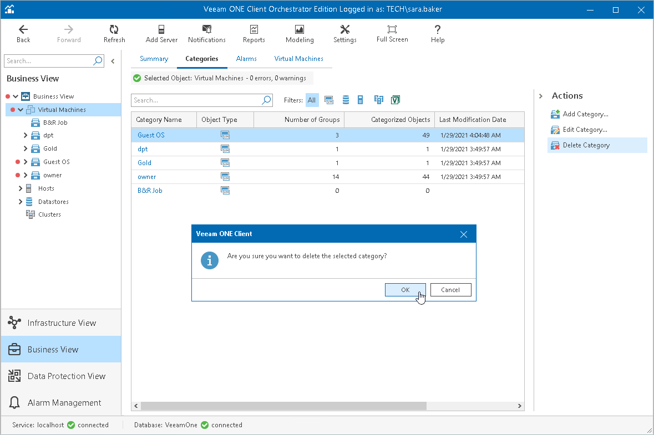Confirm deletion with the OK button
This screenshot has height=435, width=654.
click(x=405, y=290)
